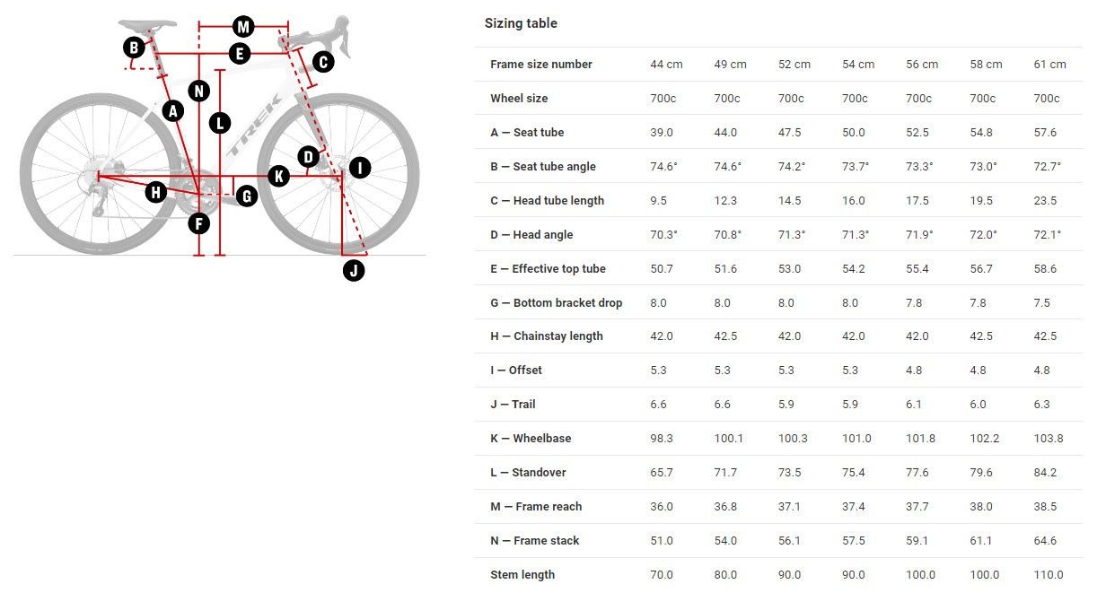
Task: Select the M frame reach marker
Action: click(242, 26)
